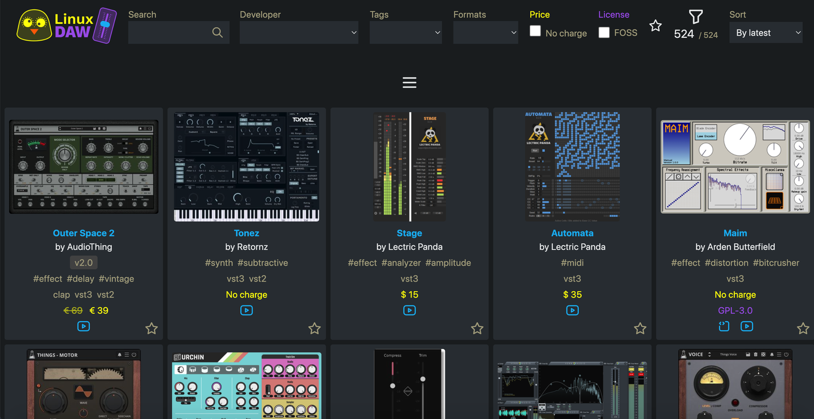Play the Automata demo video
Screen dimensions: 814x419
point(572,310)
